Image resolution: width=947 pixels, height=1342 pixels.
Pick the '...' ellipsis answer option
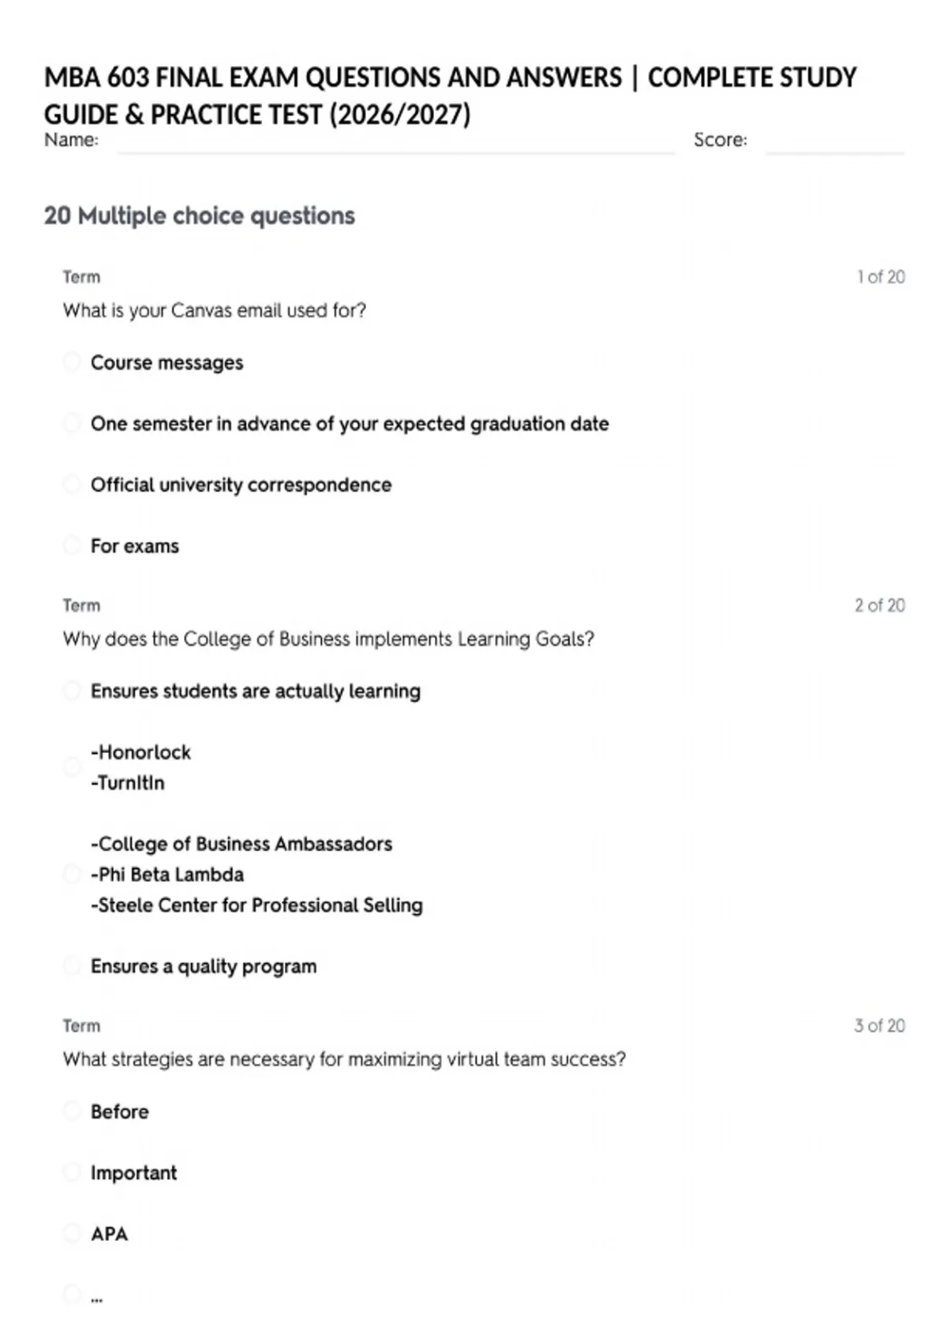tap(72, 1294)
